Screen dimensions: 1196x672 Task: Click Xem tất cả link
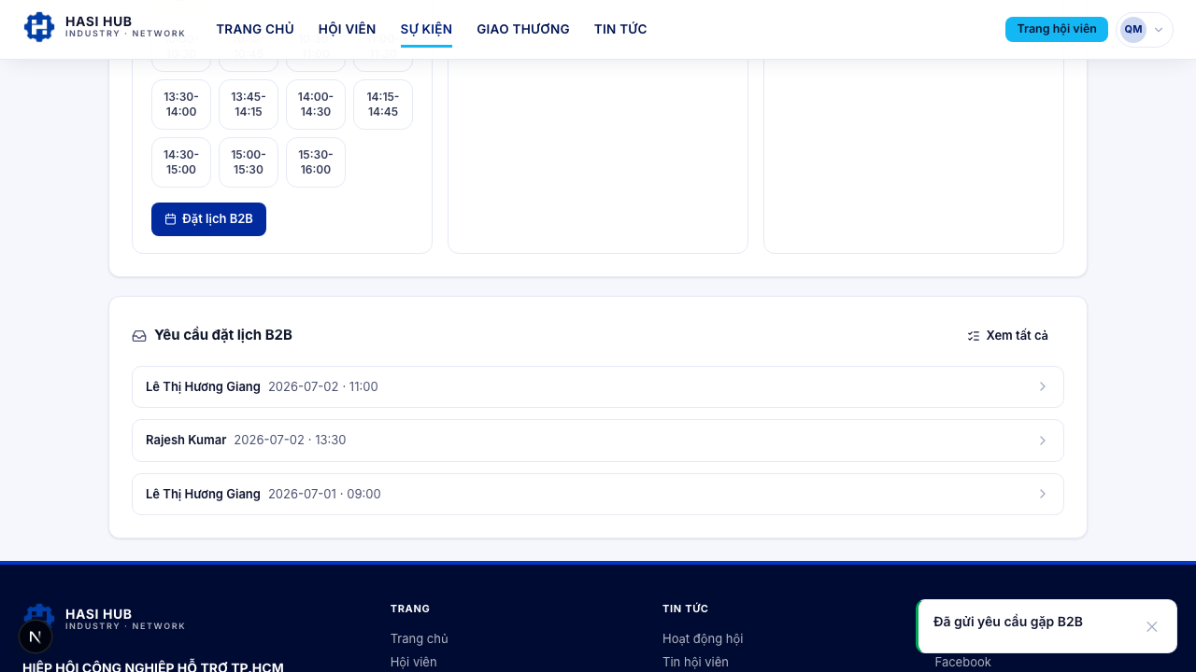(1007, 336)
